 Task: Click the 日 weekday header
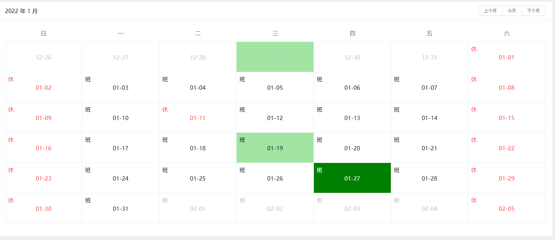[x=43, y=33]
